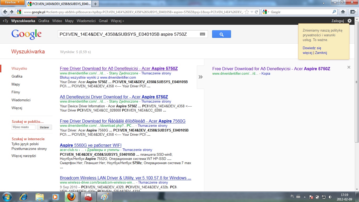The height and width of the screenshot is (202, 359).
Task: Close the result preview pane
Action: 349,67
